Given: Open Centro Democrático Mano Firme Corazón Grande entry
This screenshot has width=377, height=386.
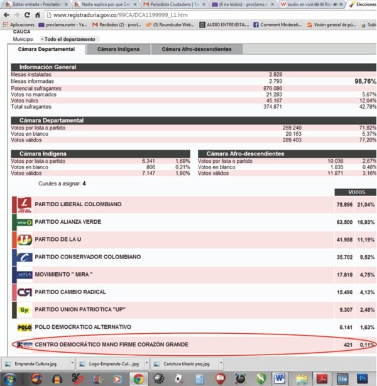Looking at the screenshot, I should [111, 345].
